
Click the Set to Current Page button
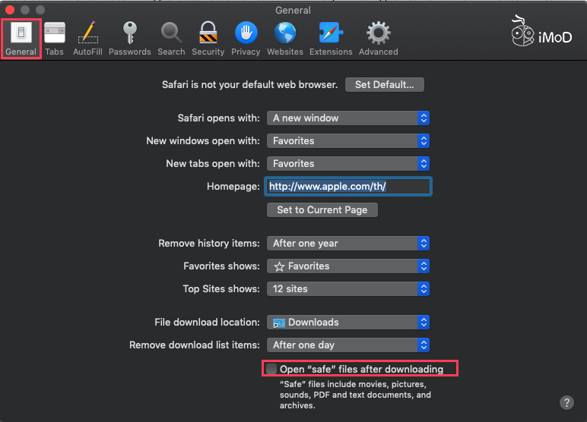point(322,210)
